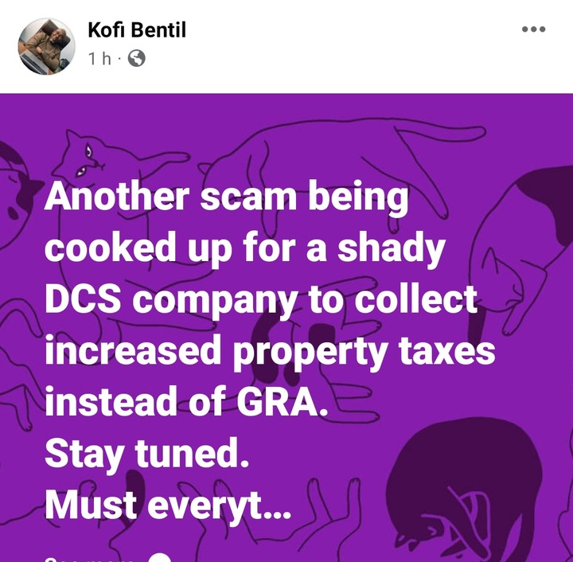This screenshot has height=562, width=573.
Task: Click the white circle at the post bottom
Action: coord(160,558)
